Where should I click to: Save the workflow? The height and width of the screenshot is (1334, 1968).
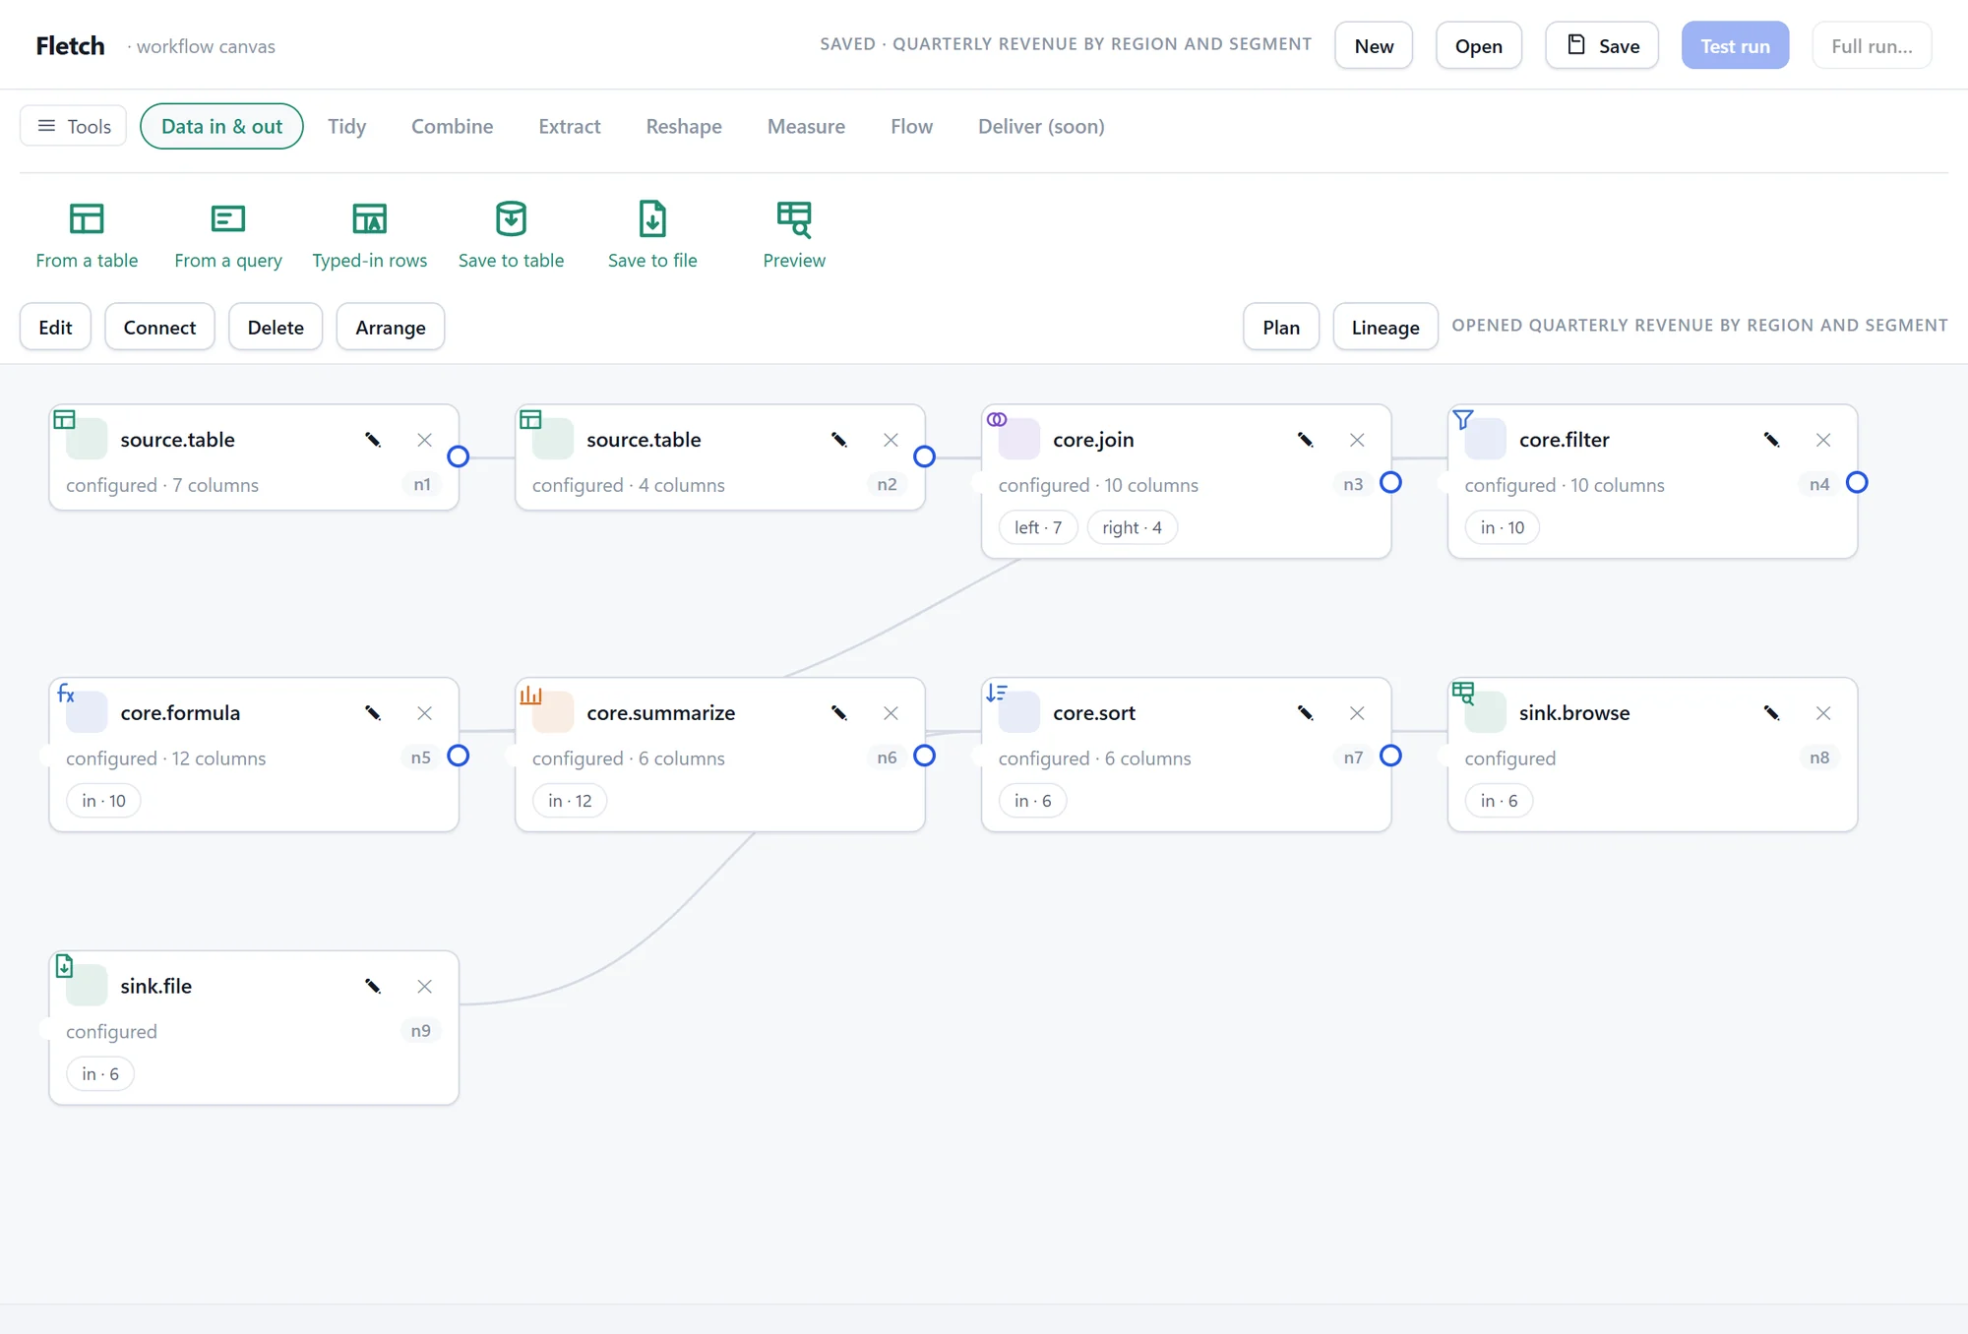tap(1602, 45)
